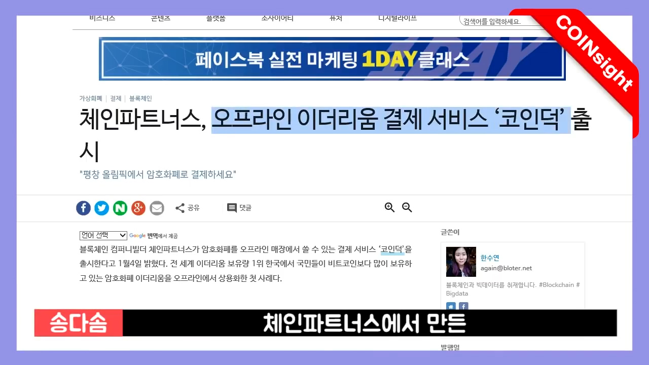Image resolution: width=649 pixels, height=365 pixels.
Task: Decrease article text size with zoom-out icon
Action: coord(407,207)
